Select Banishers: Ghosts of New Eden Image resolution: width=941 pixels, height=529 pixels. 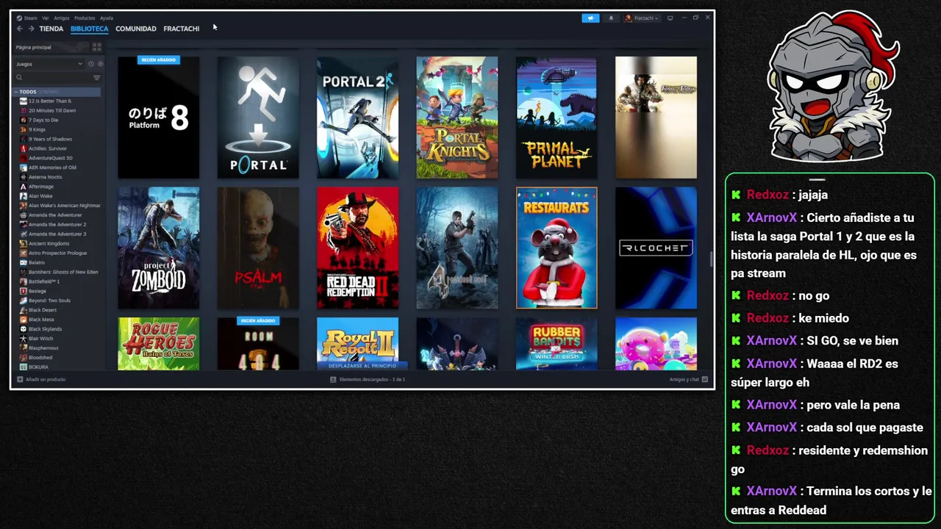[x=62, y=272]
